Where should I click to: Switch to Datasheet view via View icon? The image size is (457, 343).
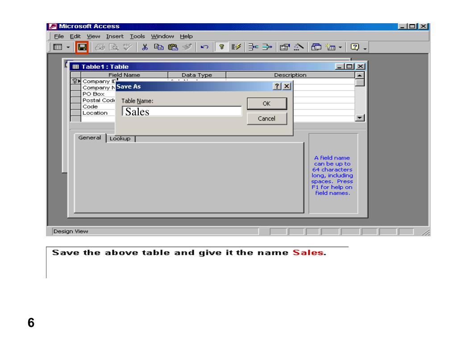click(58, 47)
